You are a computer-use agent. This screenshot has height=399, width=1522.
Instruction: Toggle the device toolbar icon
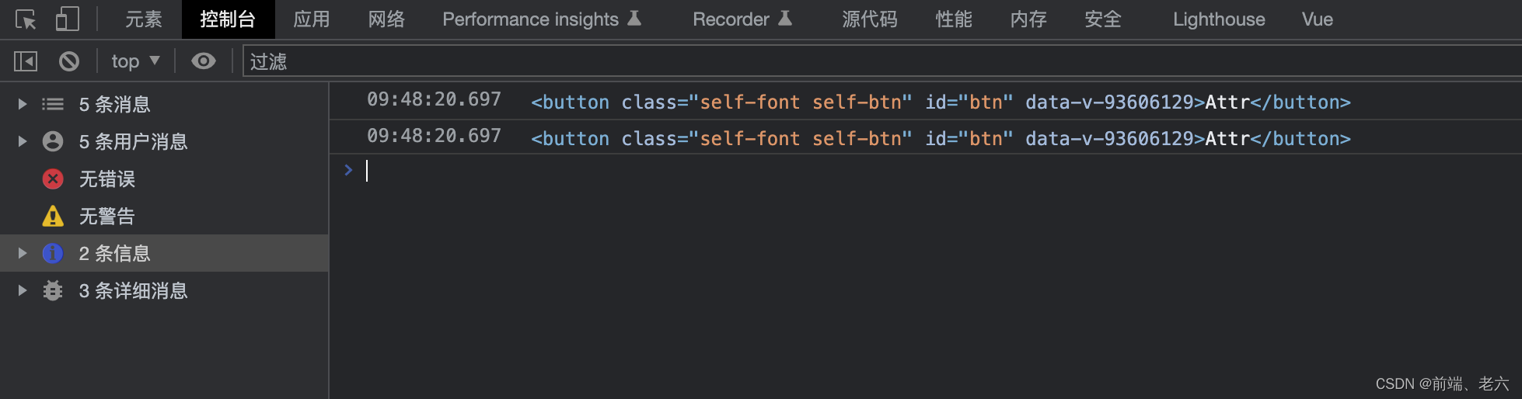(68, 19)
